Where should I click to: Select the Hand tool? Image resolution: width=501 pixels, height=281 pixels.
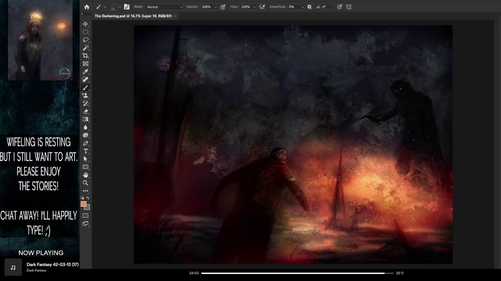(x=85, y=175)
